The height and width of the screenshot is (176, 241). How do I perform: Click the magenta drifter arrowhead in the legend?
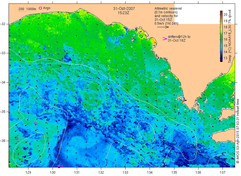tap(165, 39)
